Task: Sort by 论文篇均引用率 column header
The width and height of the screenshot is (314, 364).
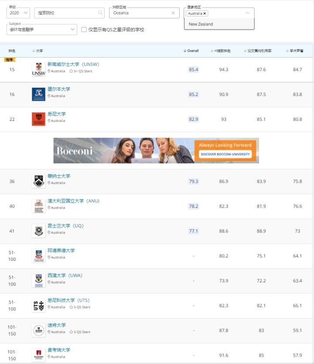Action: pos(258,51)
